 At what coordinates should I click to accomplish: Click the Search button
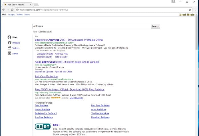(155, 26)
